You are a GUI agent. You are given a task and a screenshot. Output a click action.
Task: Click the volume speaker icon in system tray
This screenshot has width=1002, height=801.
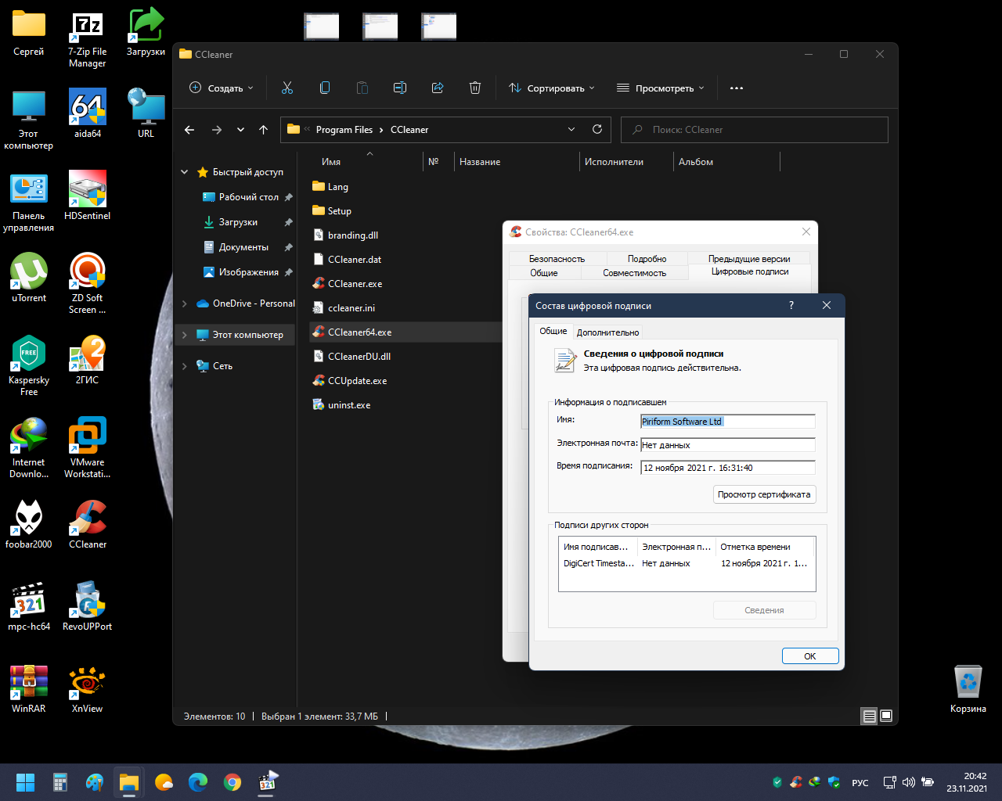[x=909, y=782]
